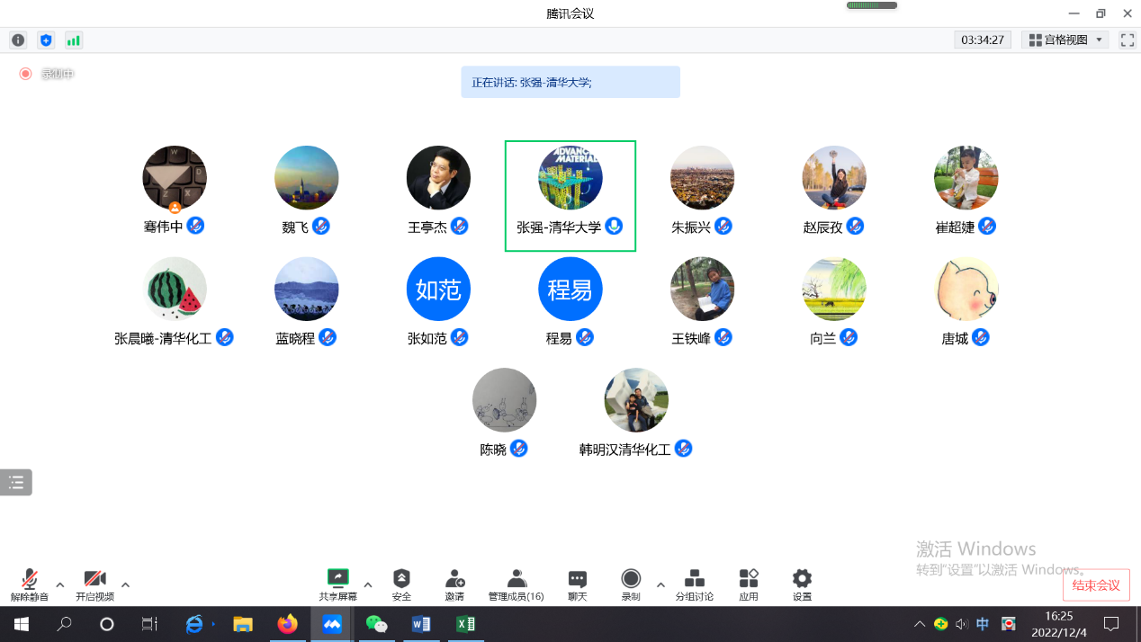Viewport: 1141px width, 642px height.
Task: Click the speaking banner 正在讲话: 张强-清华大学
Action: (570, 82)
